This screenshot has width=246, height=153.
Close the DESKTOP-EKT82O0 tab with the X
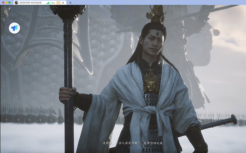pyautogui.click(x=63, y=3)
